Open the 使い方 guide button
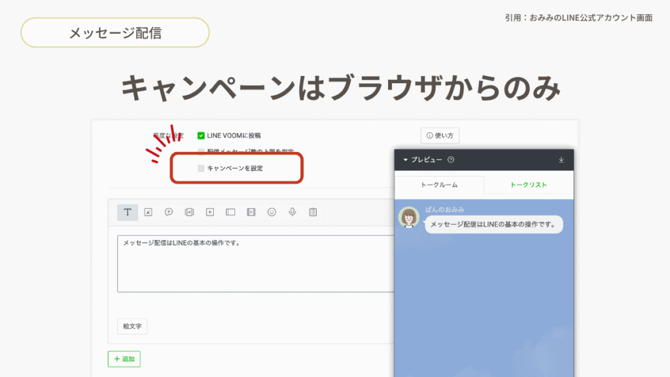Viewport: 670px width, 377px height. tap(440, 135)
